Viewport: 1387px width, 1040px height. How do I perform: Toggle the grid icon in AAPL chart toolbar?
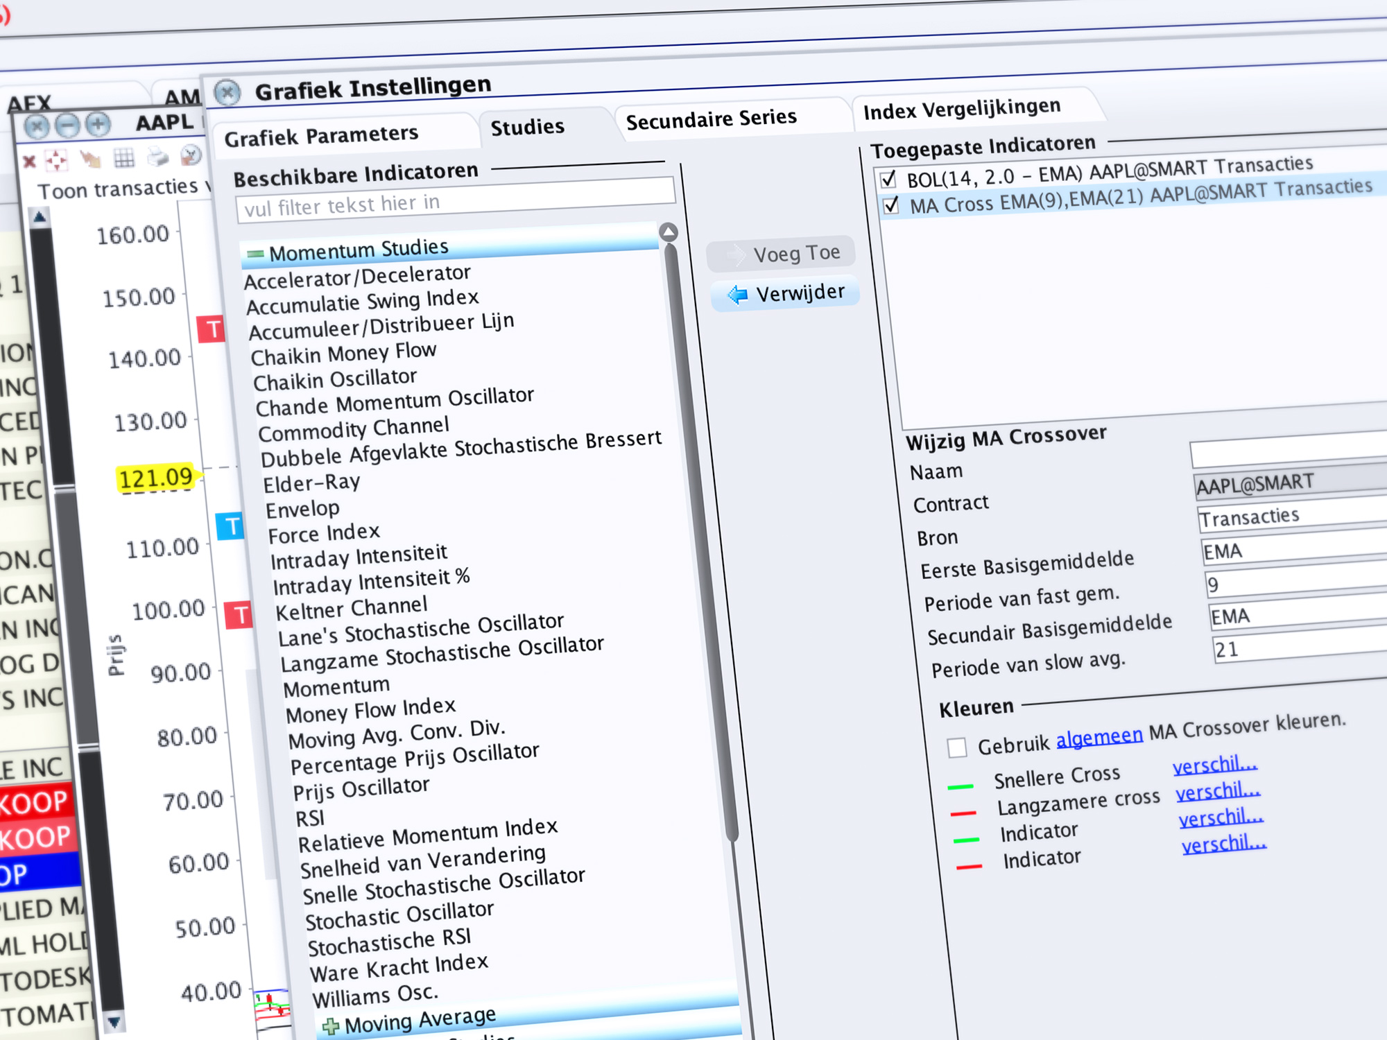pos(124,158)
